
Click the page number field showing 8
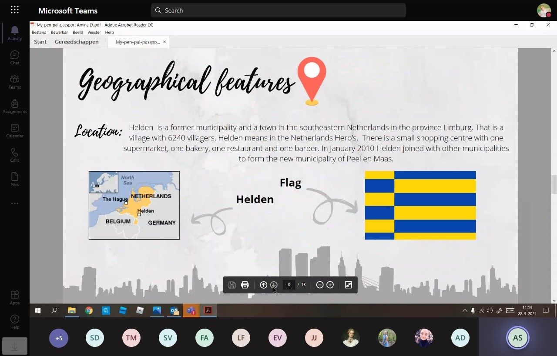289,285
